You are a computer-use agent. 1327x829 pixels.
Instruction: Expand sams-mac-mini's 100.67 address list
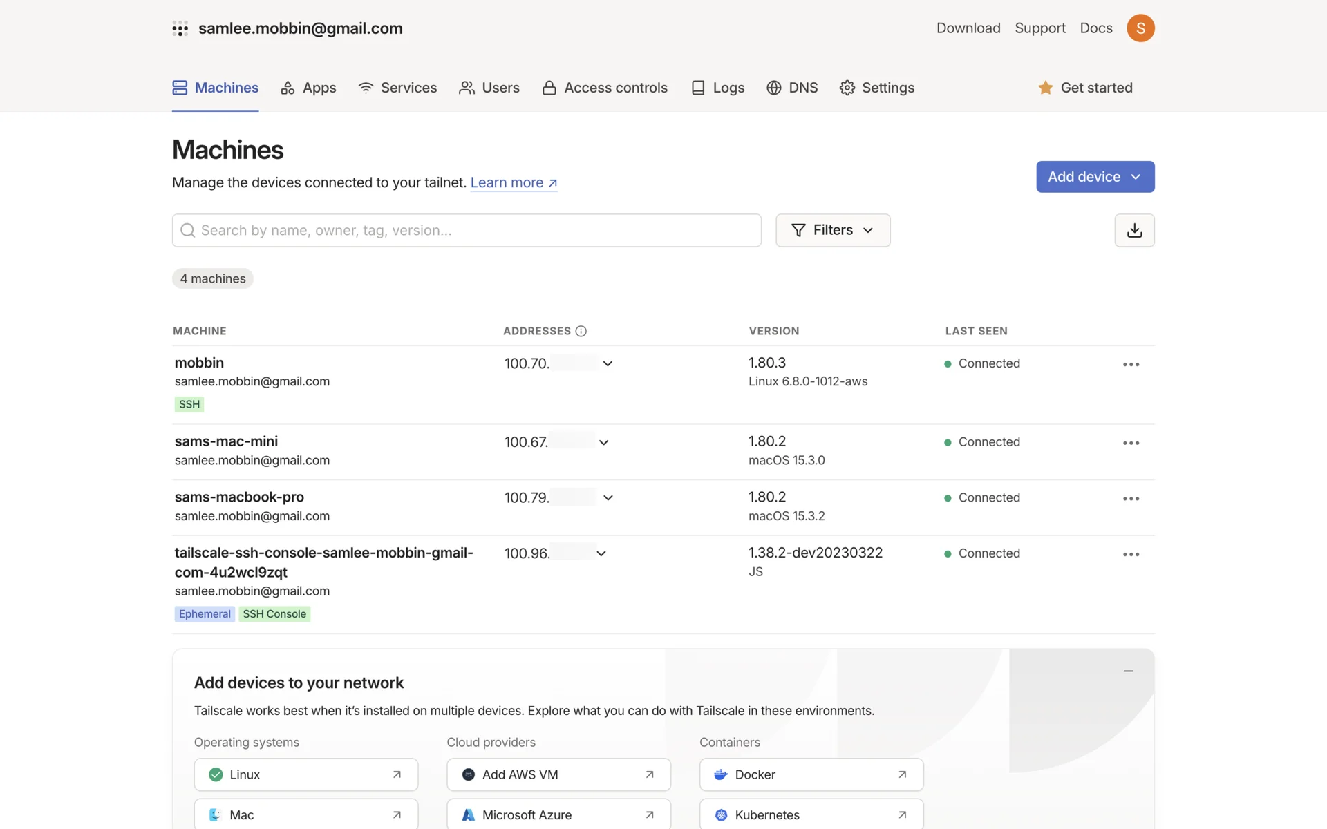pos(603,442)
